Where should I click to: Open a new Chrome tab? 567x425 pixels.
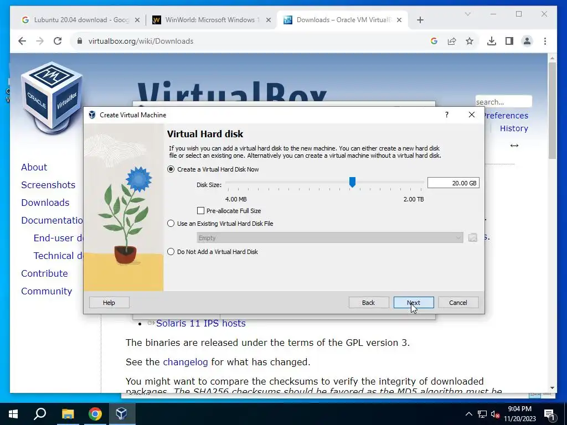pos(420,20)
